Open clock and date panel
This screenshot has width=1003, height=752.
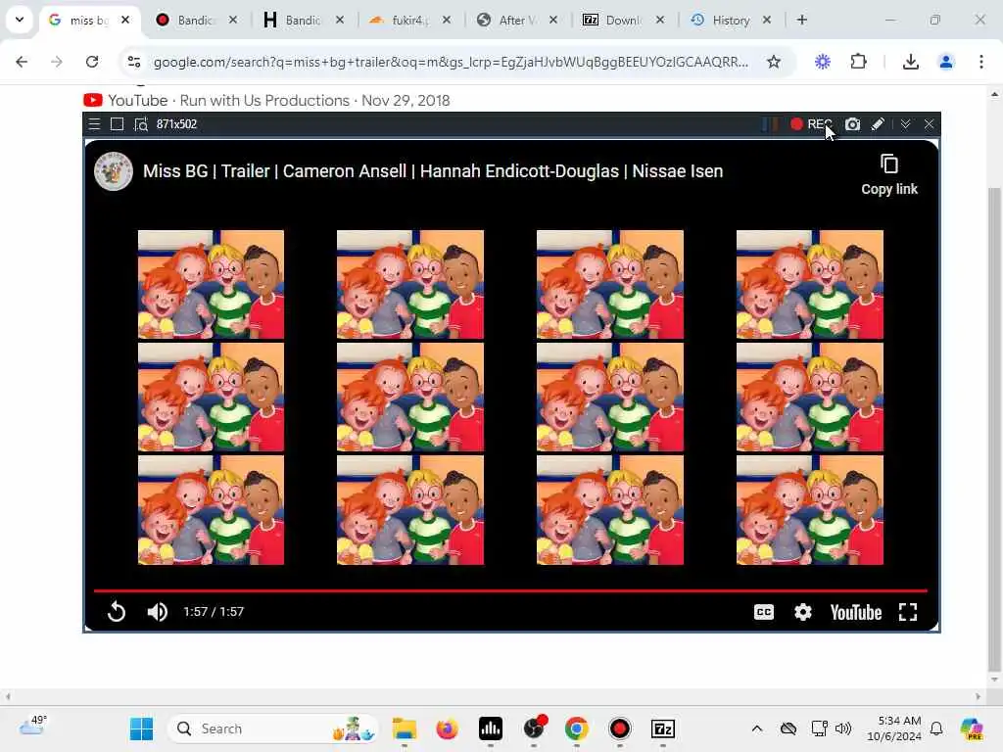(894, 728)
